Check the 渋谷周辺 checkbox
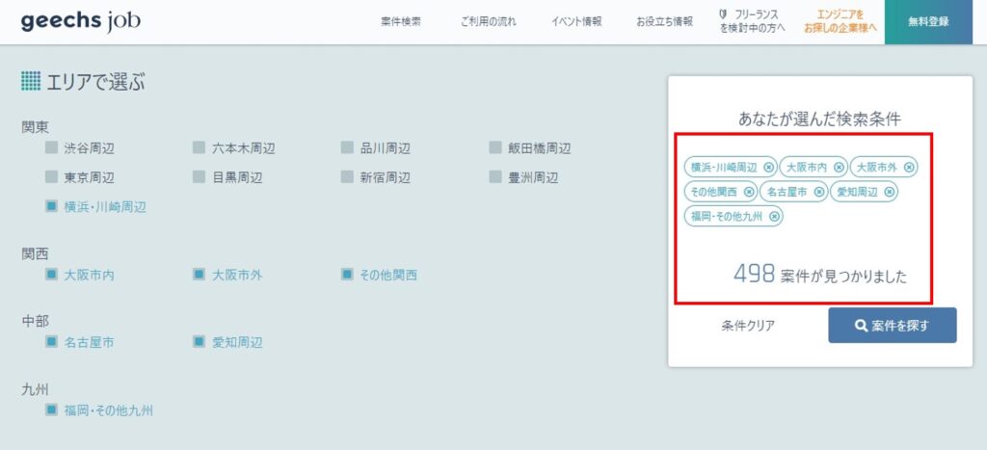Viewport: 987px width, 450px height. pyautogui.click(x=52, y=147)
